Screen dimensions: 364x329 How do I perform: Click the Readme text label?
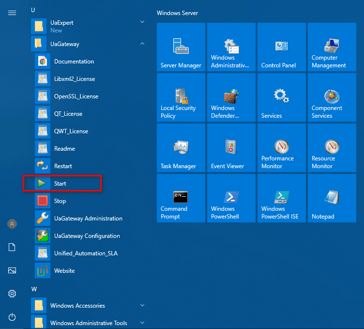click(x=64, y=149)
